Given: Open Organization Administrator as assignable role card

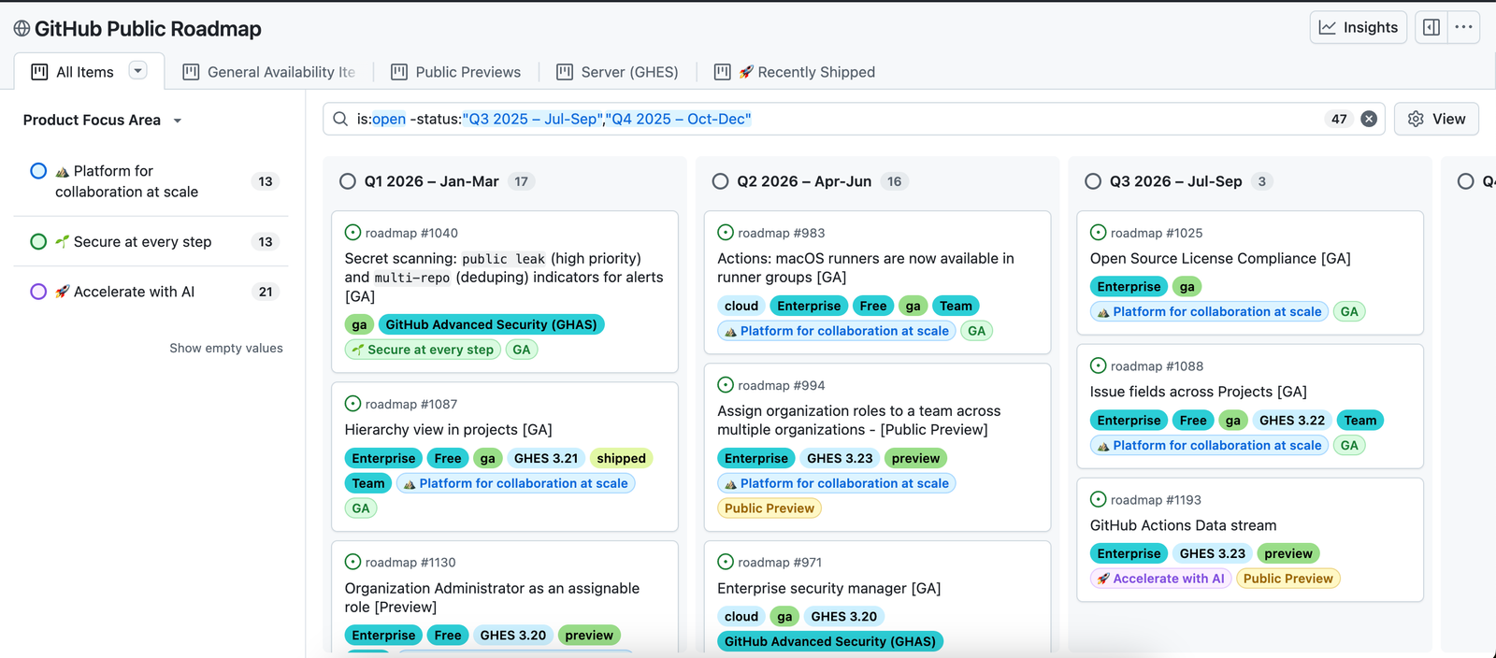Looking at the screenshot, I should (x=492, y=597).
